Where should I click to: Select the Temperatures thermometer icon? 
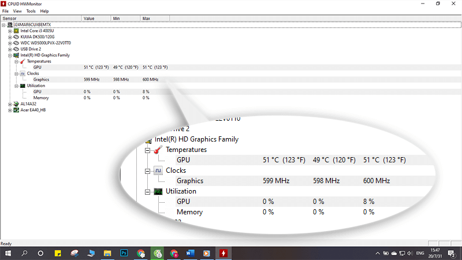[23, 61]
